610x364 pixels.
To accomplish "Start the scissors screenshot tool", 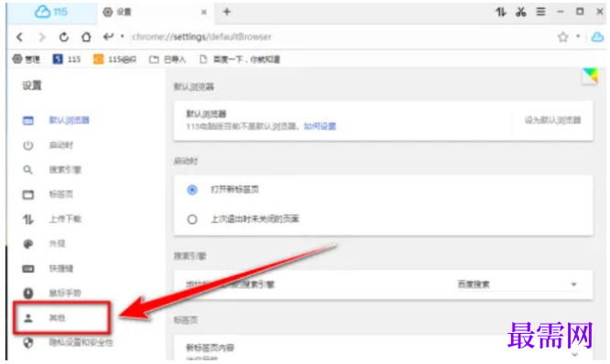I will [x=520, y=12].
